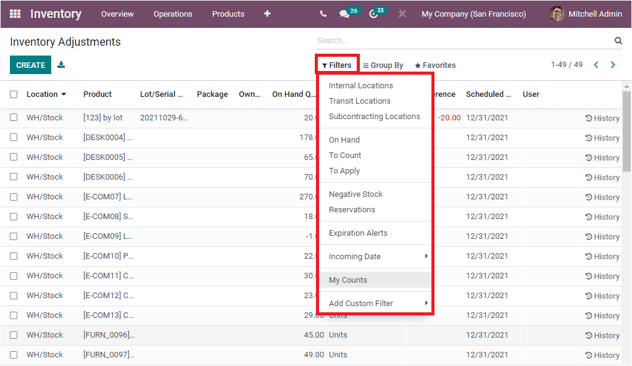
Task: Open the activities clock icon
Action: coord(373,14)
